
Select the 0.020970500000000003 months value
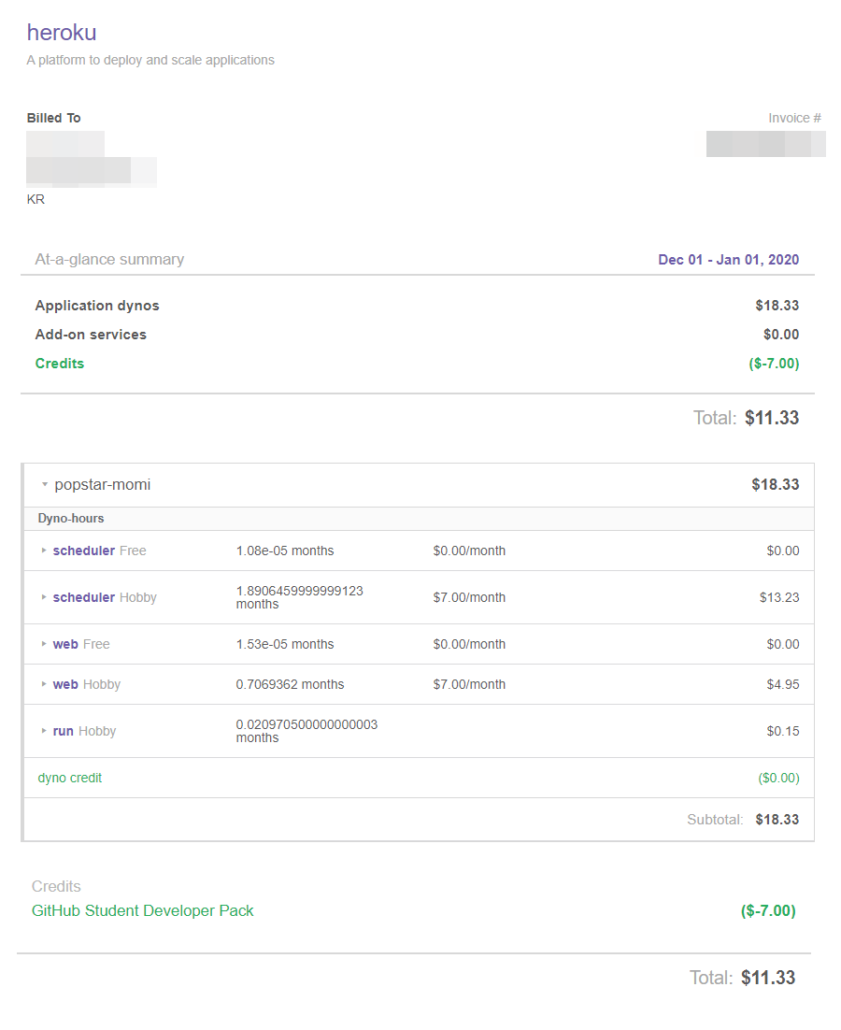click(x=306, y=731)
